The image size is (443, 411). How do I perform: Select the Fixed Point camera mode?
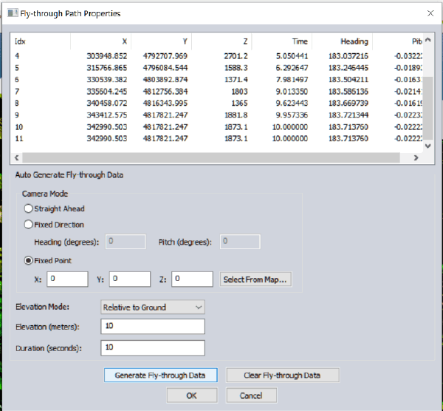pyautogui.click(x=29, y=260)
